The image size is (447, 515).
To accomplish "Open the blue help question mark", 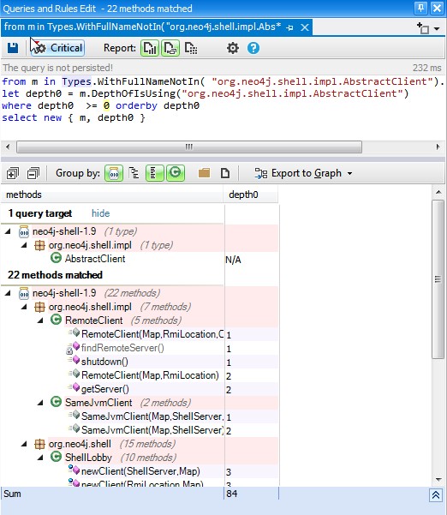I will pyautogui.click(x=253, y=48).
